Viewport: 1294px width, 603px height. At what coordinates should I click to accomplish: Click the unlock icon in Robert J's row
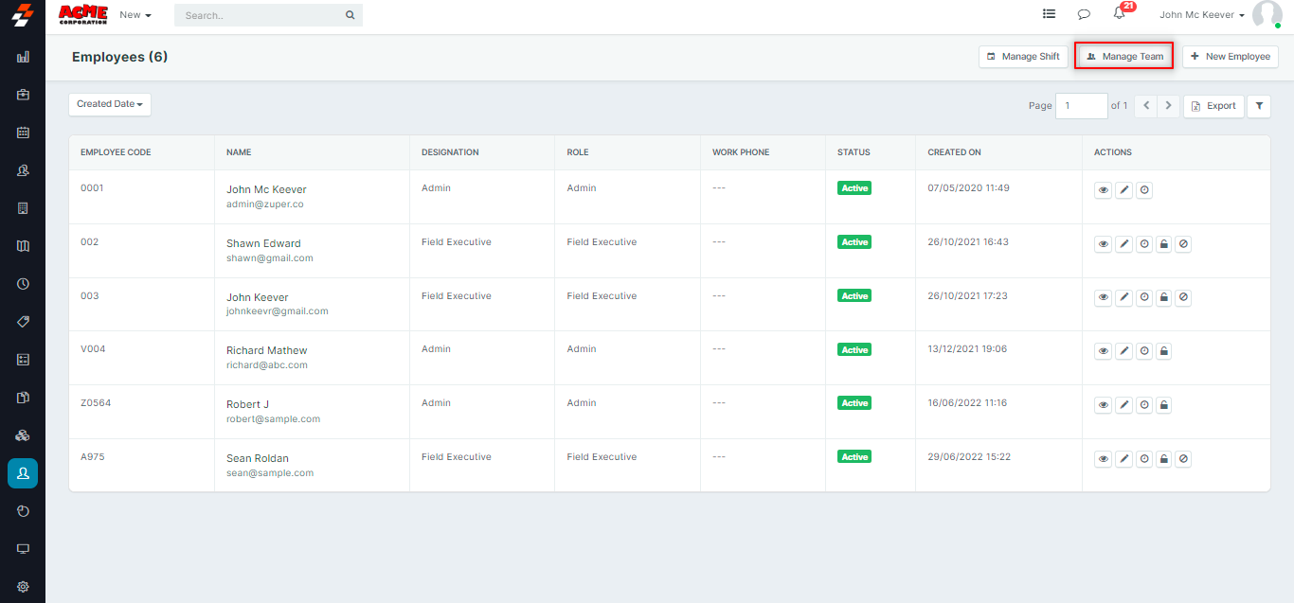coord(1164,405)
